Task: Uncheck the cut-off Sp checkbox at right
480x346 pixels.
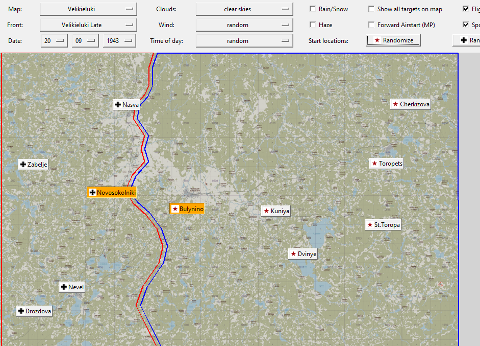Action: point(466,25)
